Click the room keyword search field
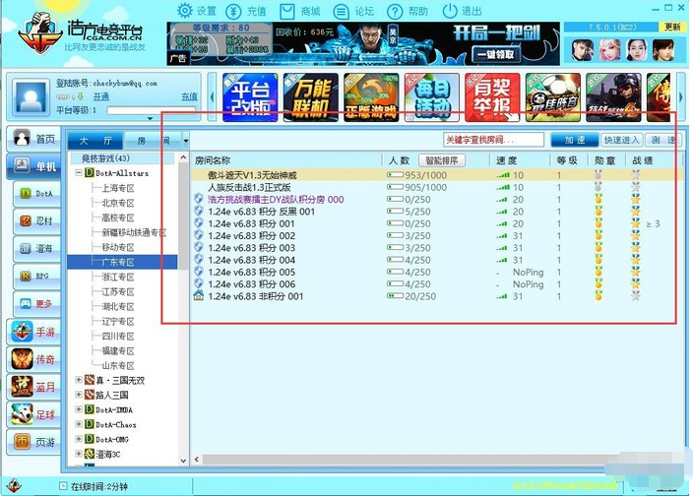This screenshot has height=496, width=693. [x=493, y=140]
